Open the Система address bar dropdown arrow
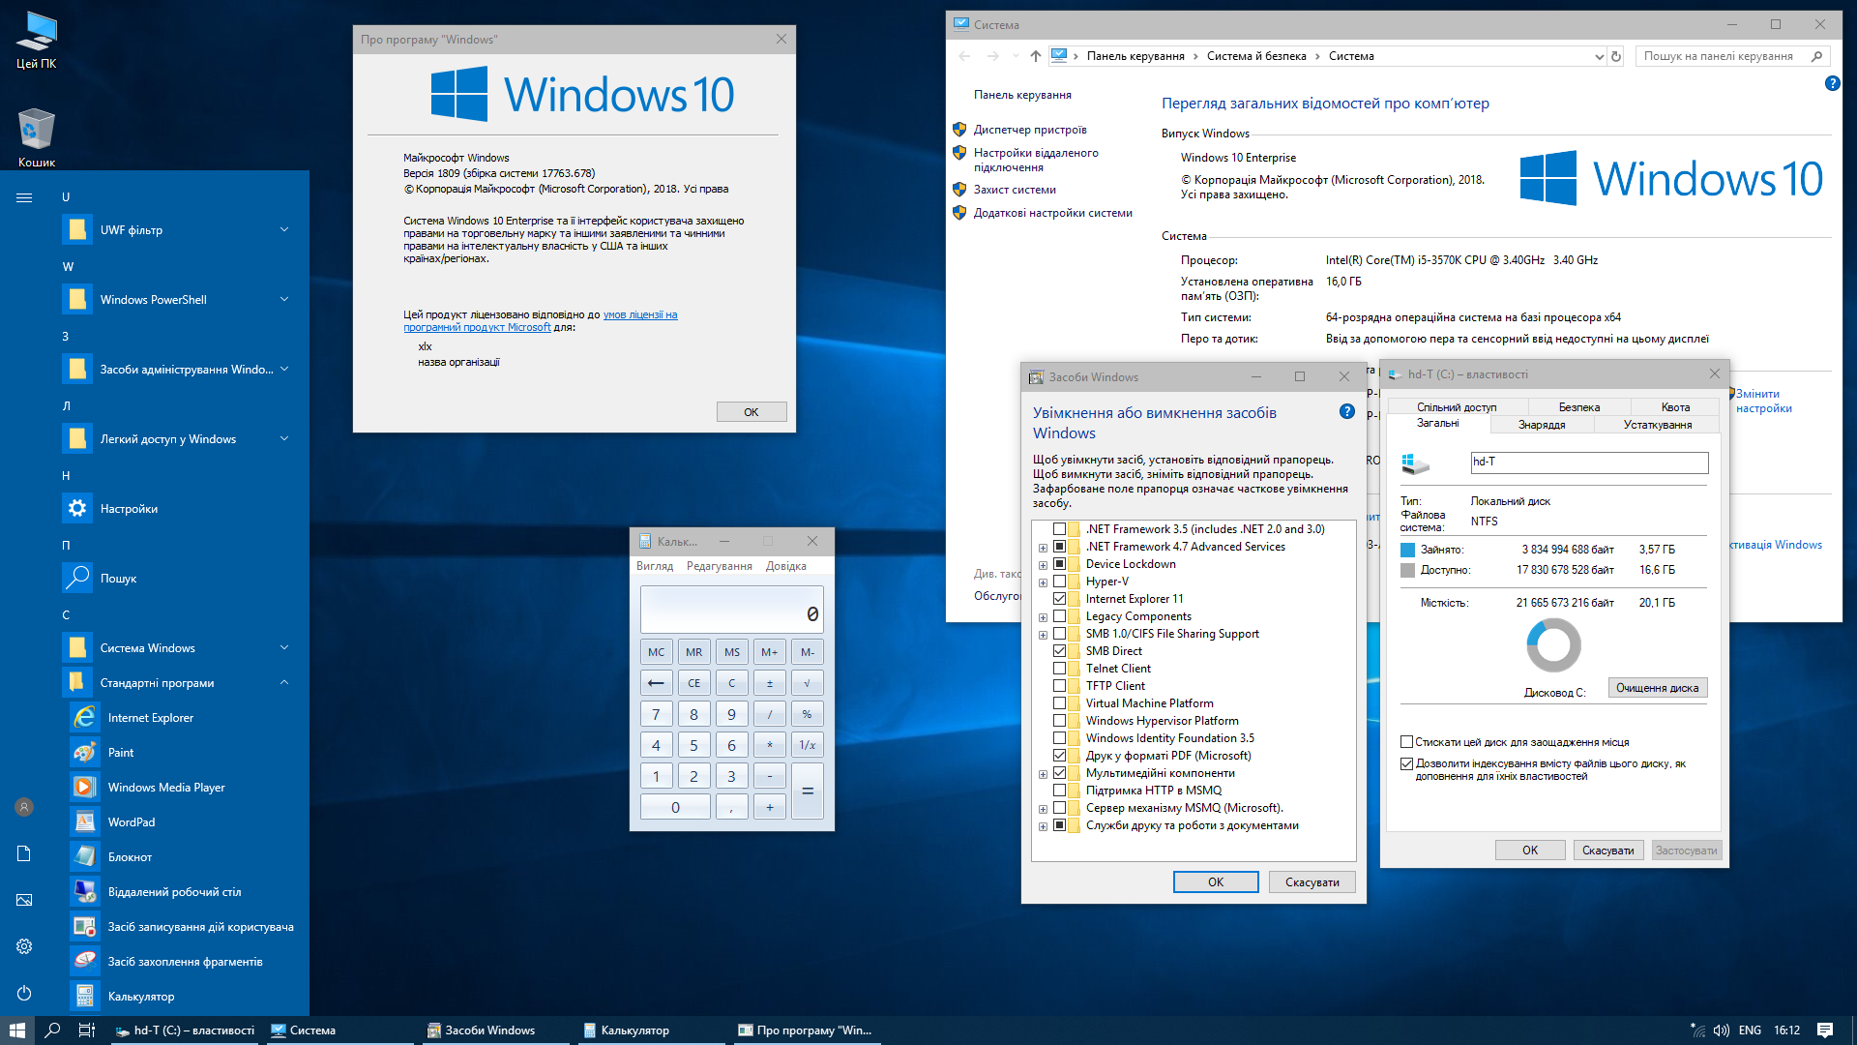 click(x=1599, y=57)
